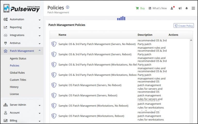Click Sample: OS Patch Management (Servers, No Reboot) name
This screenshot has height=124, width=198.
(x=90, y=85)
